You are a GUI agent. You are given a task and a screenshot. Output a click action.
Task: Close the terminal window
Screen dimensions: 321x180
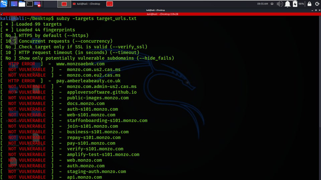[319, 10]
